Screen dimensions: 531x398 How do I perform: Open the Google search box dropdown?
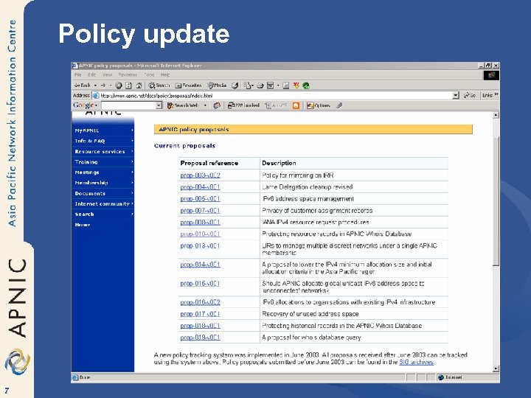(x=159, y=105)
